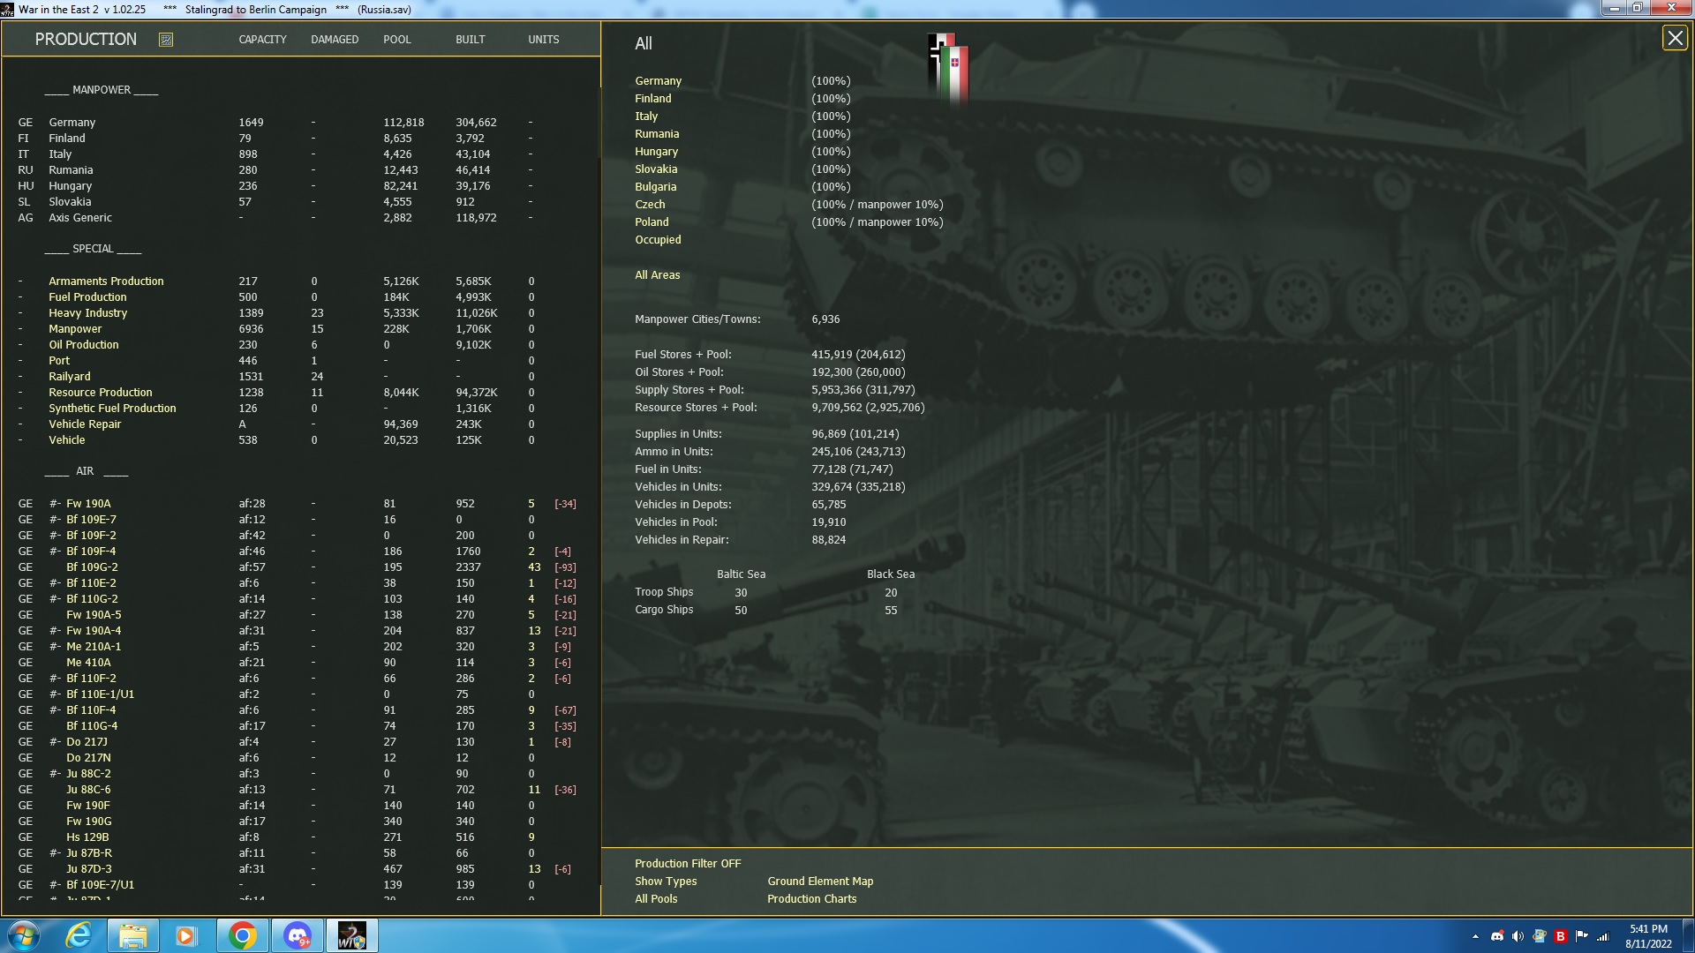Toggle All Pools display option
Screen dimensions: 1695x953
coord(655,898)
